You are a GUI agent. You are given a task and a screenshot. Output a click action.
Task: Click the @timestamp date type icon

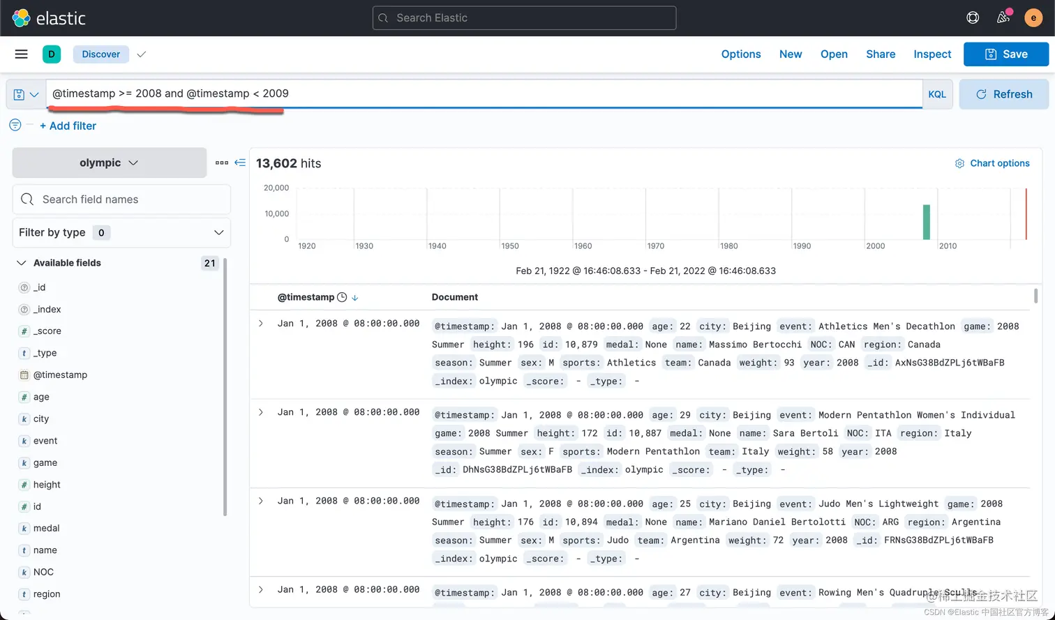24,375
